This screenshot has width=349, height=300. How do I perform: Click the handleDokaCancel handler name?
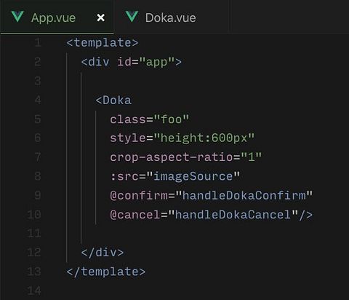(233, 215)
